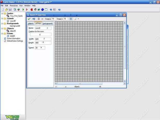Clear all instances from room icon
Screen dimensions: 160x120
[39, 19]
